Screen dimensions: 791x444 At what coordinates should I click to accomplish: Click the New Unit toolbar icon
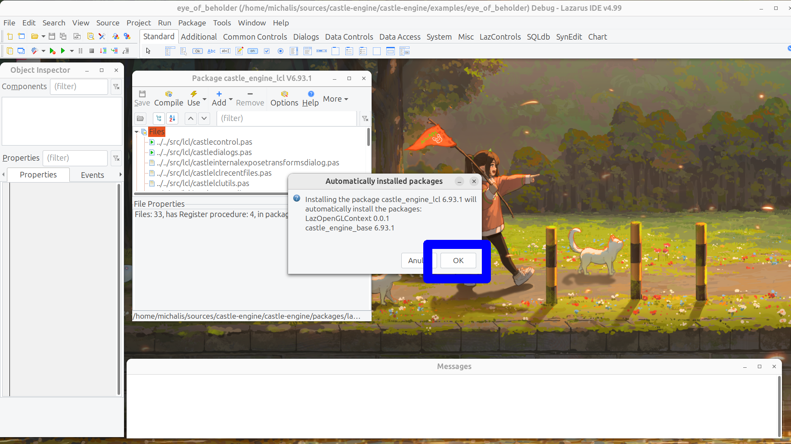point(10,37)
